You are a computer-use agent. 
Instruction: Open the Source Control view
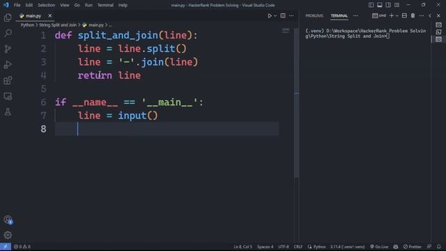[x=8, y=49]
